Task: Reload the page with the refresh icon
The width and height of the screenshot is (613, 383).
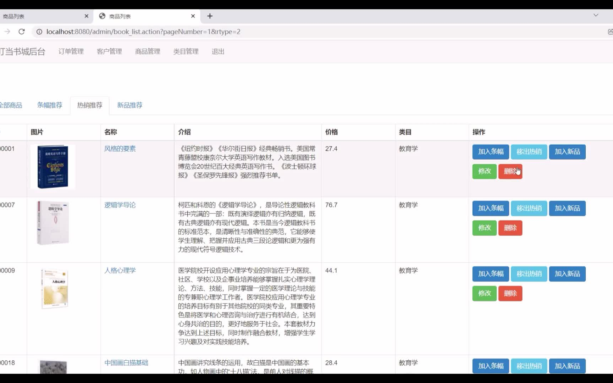Action: 22,32
